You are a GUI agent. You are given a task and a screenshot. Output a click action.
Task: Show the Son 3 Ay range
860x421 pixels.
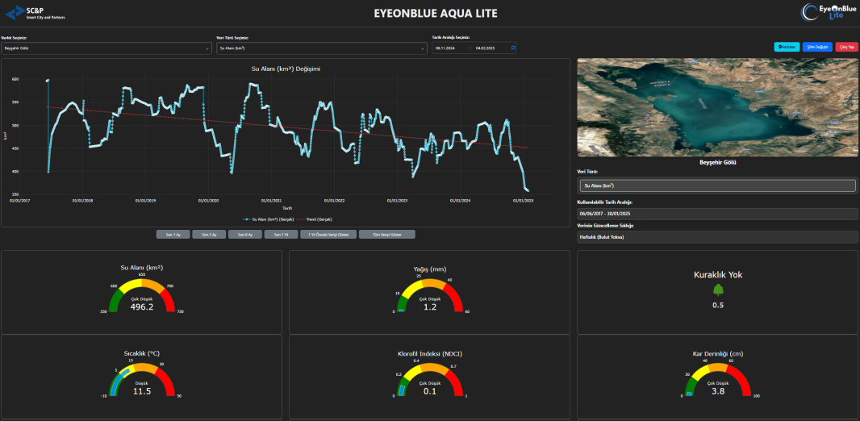pos(209,234)
